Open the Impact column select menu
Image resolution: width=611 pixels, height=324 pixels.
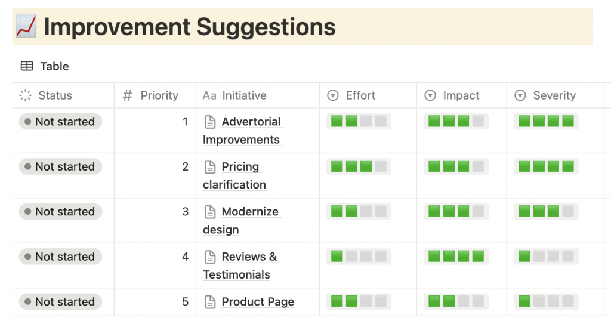click(430, 95)
